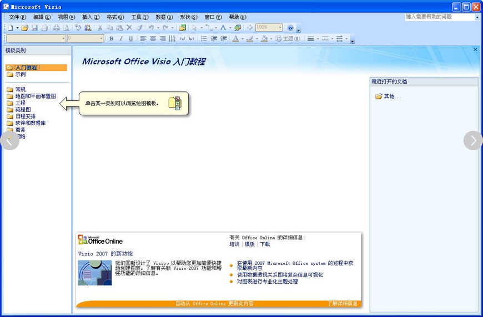Click the blue Help question mark icon
Viewport: 483px width, 317px height.
click(290, 28)
